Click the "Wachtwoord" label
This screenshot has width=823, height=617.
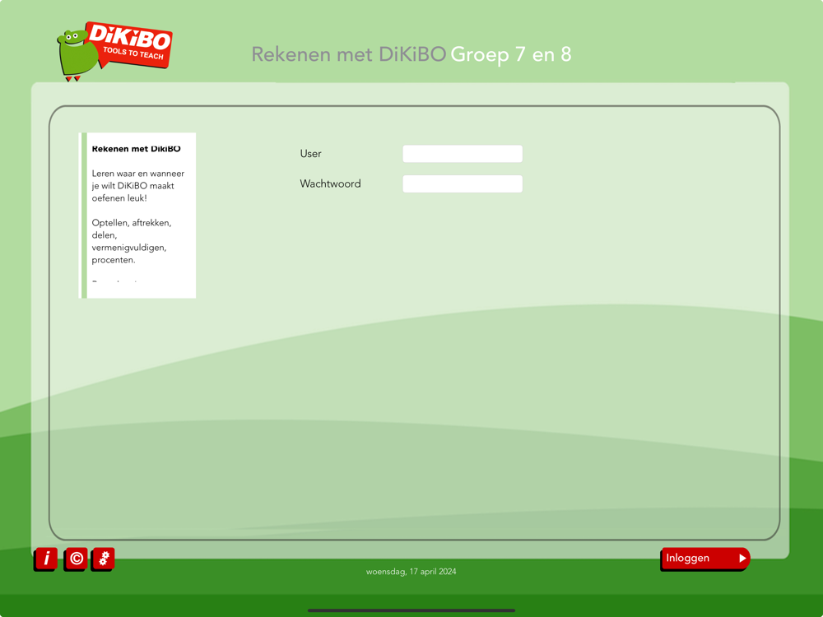coord(330,183)
